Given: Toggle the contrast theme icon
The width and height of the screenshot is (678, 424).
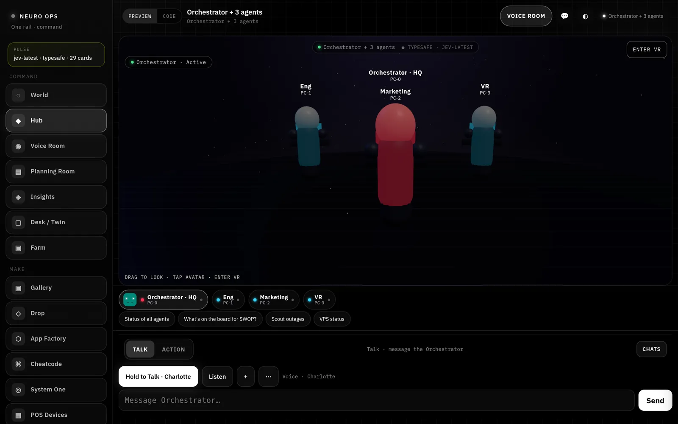Looking at the screenshot, I should point(585,16).
